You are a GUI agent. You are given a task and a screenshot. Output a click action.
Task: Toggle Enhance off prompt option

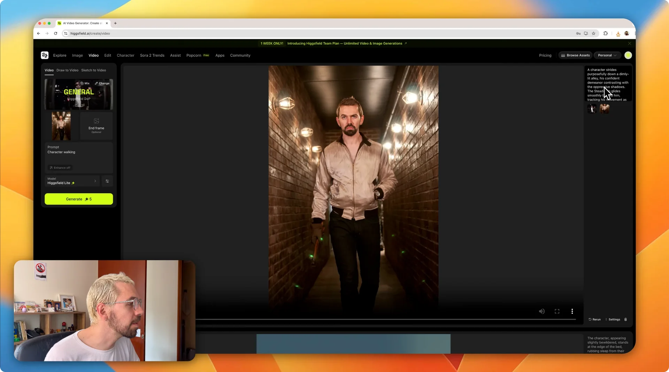(x=60, y=168)
